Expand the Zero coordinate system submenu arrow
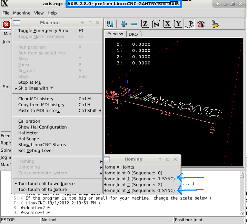247x224 pixels. pyautogui.click(x=101, y=173)
